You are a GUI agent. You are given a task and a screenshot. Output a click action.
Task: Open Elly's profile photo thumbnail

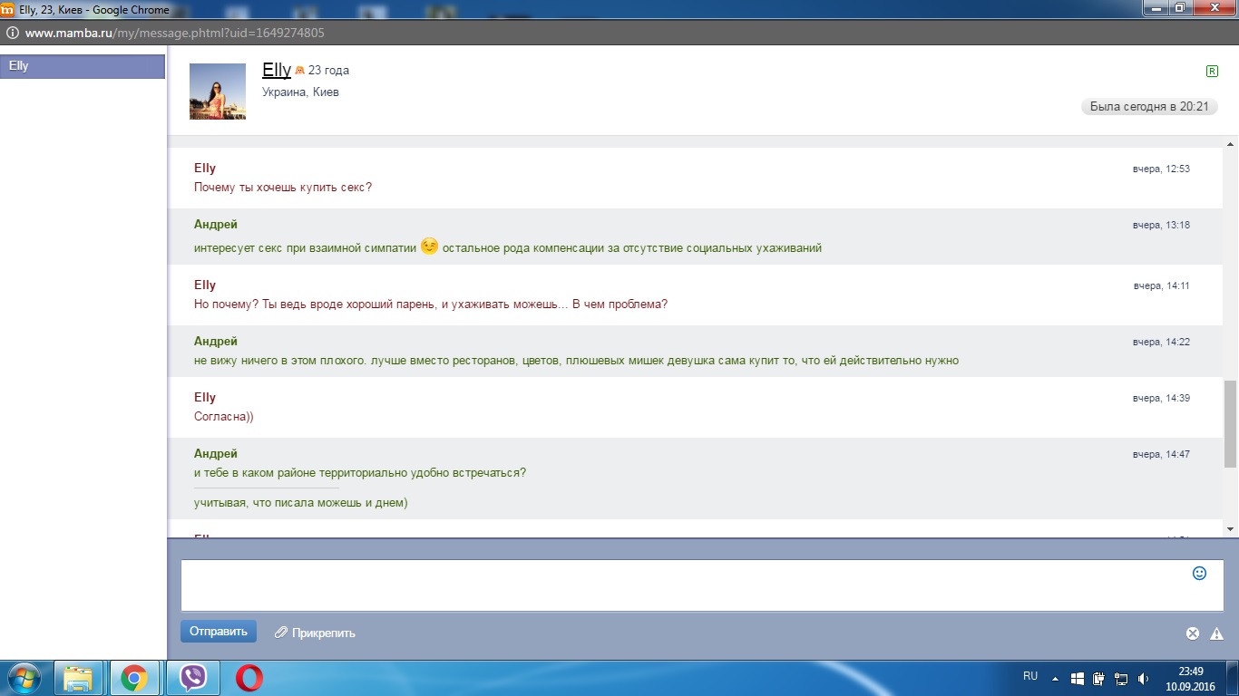[218, 92]
